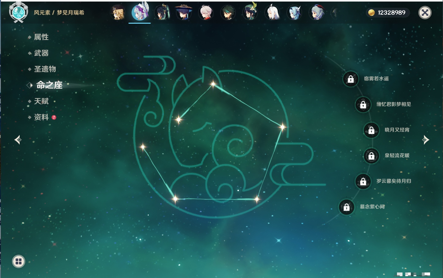
Task: Open the four-square grid menu button
Action: [18, 261]
